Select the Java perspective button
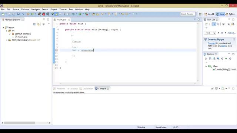Viewport: 237px width, 133px height. click(220, 14)
